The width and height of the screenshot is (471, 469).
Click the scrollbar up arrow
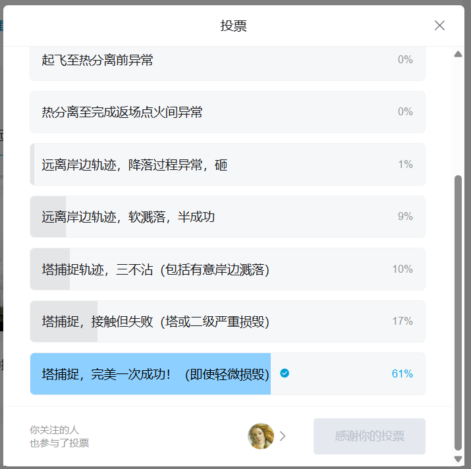458,54
